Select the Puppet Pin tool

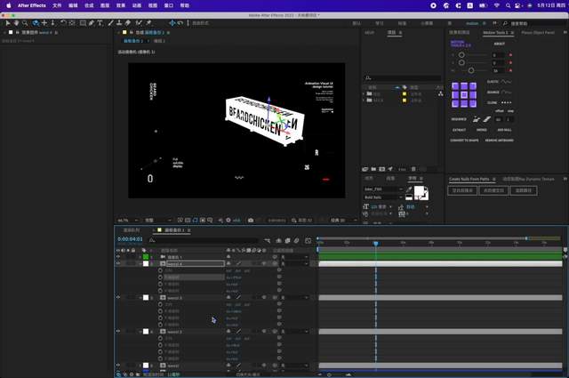[148, 23]
